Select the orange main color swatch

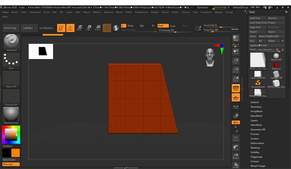click(x=15, y=153)
